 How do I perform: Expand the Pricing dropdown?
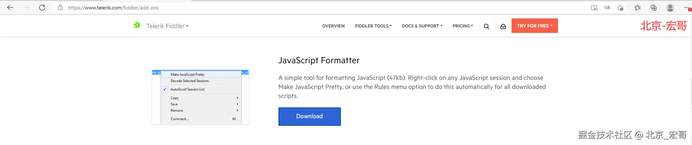click(463, 26)
